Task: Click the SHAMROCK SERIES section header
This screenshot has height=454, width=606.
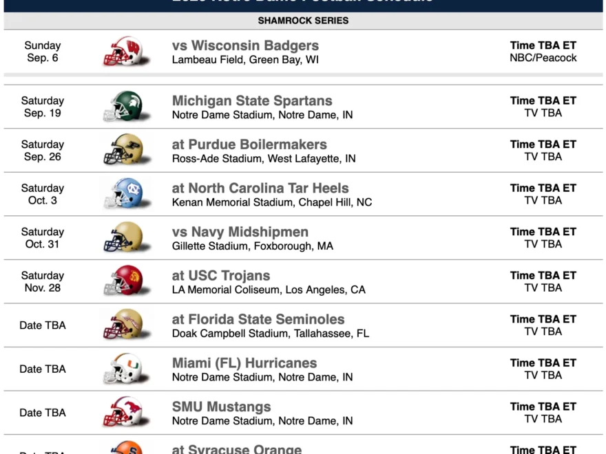Action: (x=303, y=21)
